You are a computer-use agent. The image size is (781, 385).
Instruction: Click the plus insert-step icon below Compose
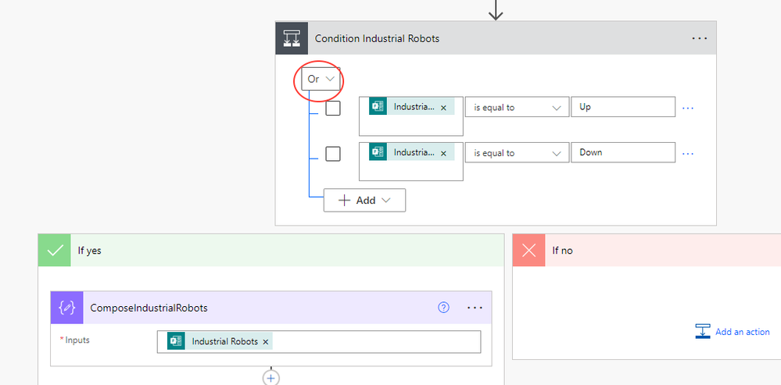pos(270,377)
